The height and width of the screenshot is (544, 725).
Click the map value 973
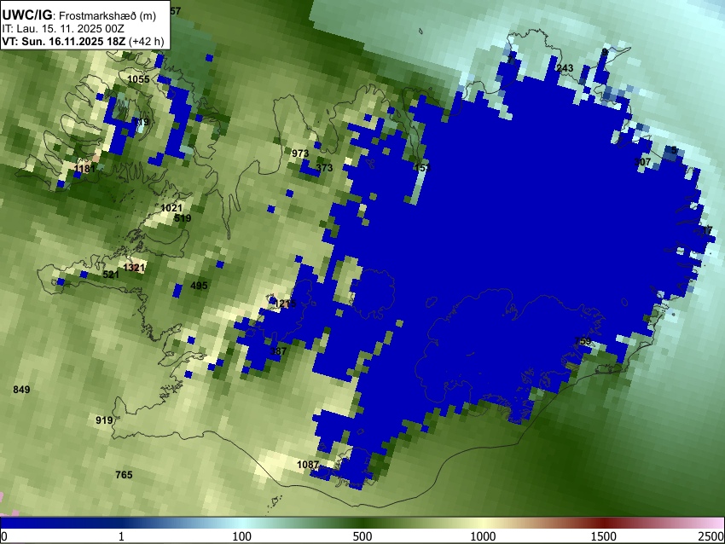[300, 153]
